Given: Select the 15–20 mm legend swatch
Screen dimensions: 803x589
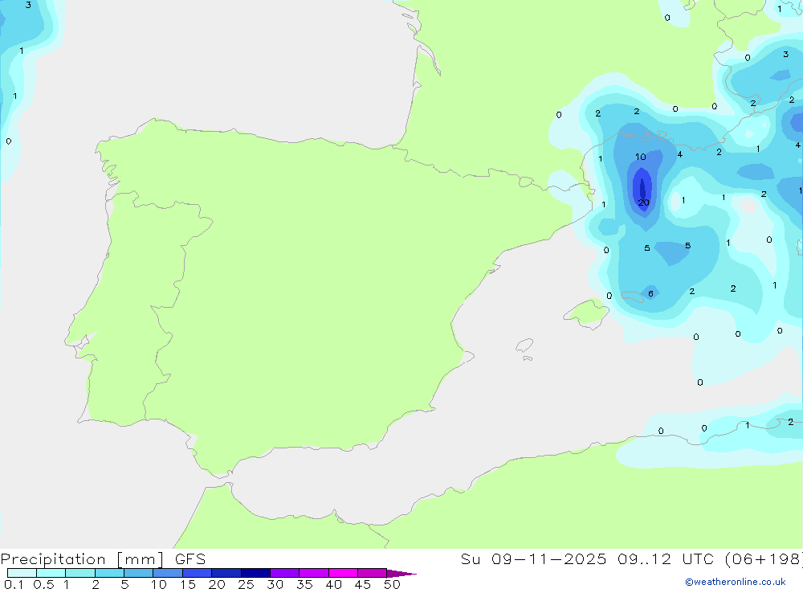Looking at the screenshot, I should tap(197, 573).
